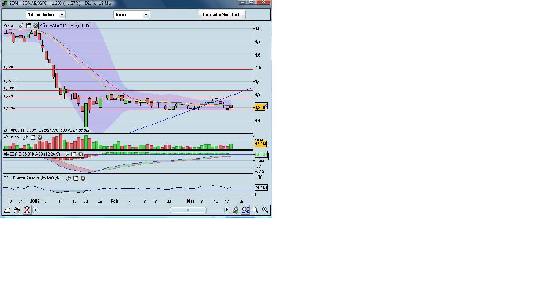Click the horizontal time scrollbar thumb
This screenshot has height=293, width=533.
[188, 210]
